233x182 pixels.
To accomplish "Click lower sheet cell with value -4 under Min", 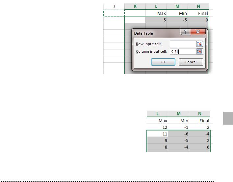I will coord(178,147).
